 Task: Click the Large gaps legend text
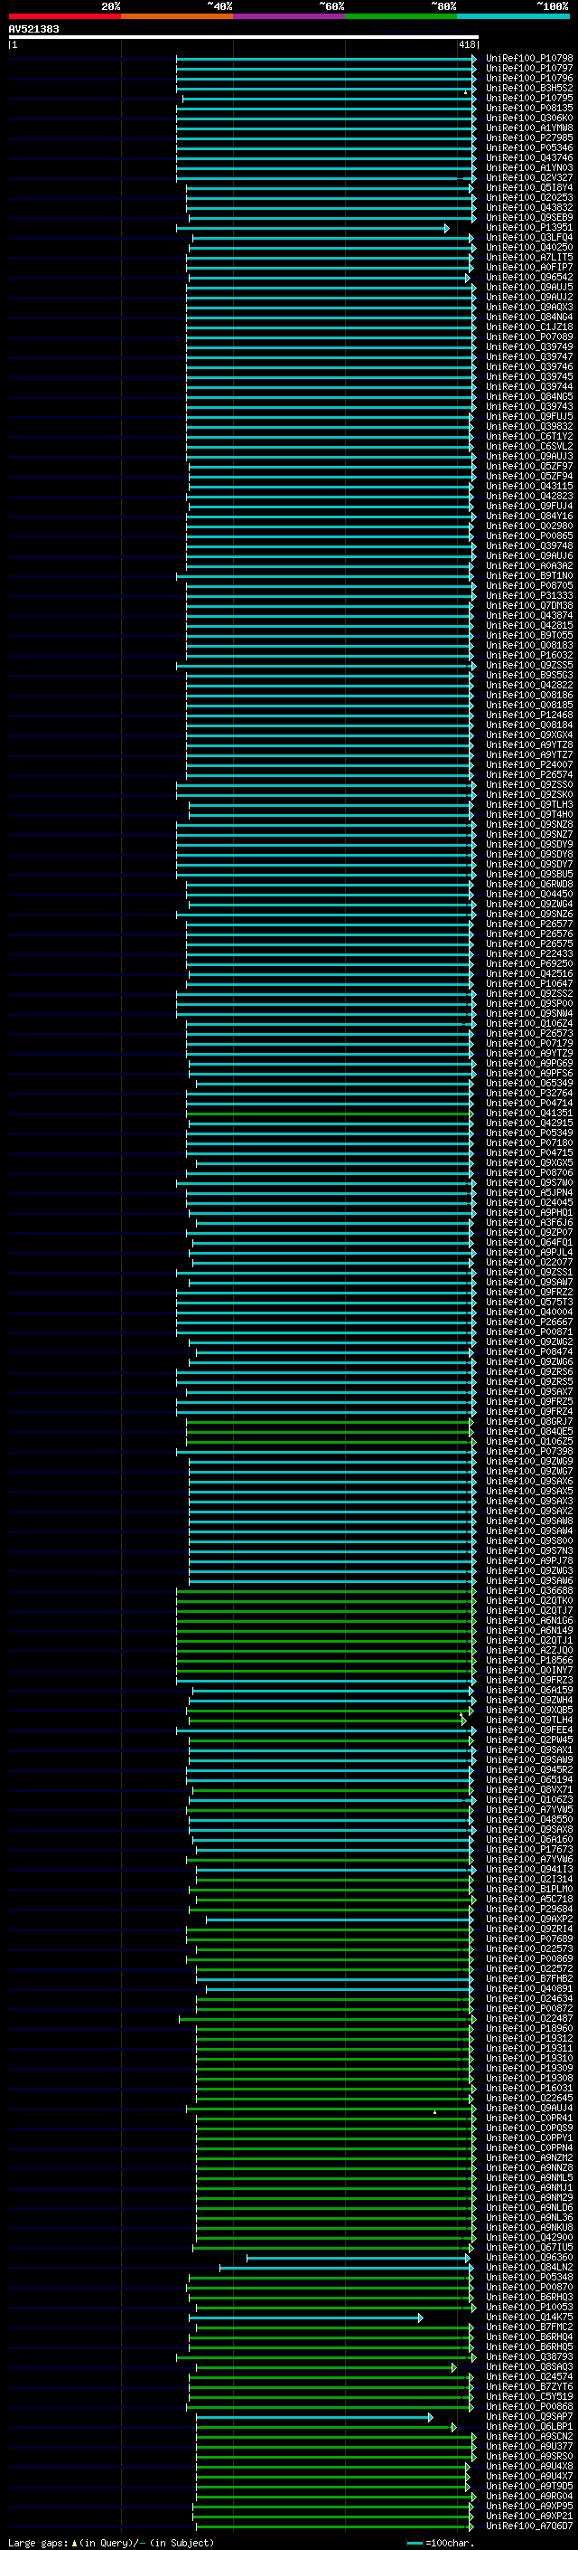click(x=109, y=2542)
